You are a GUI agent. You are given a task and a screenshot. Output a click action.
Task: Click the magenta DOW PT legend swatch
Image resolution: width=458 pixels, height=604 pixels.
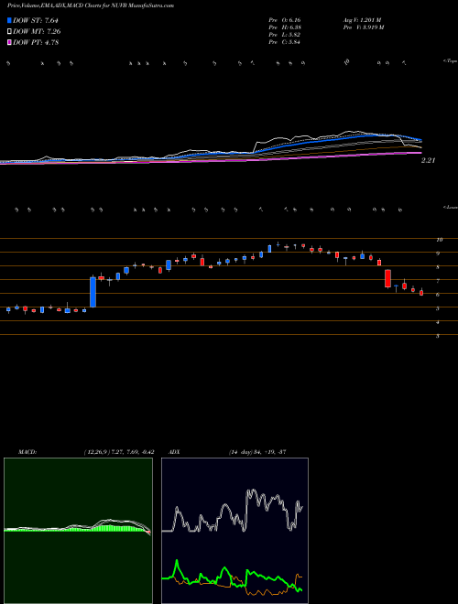[9, 43]
